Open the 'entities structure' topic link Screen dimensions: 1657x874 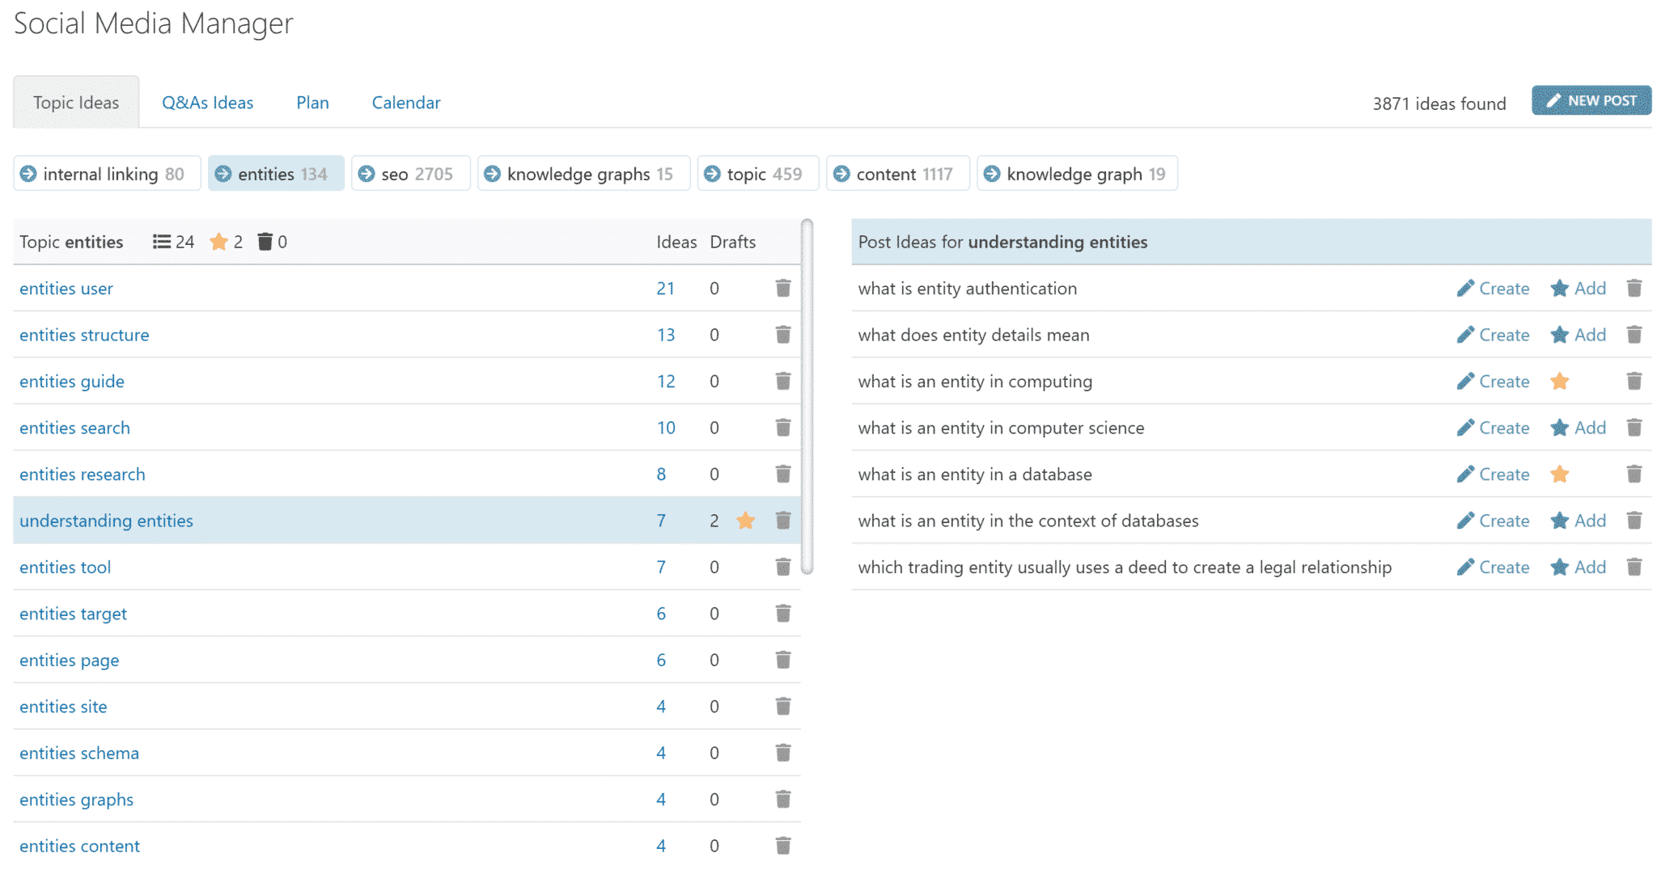[84, 335]
